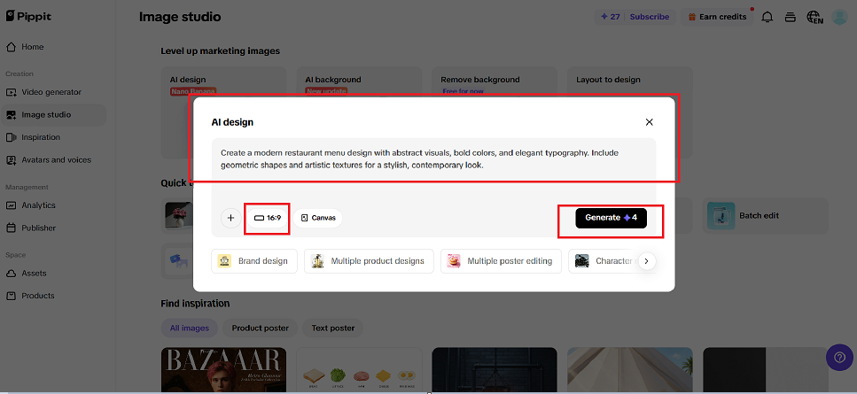Click the Character preset thumbnail icon
857x394 pixels.
click(581, 261)
